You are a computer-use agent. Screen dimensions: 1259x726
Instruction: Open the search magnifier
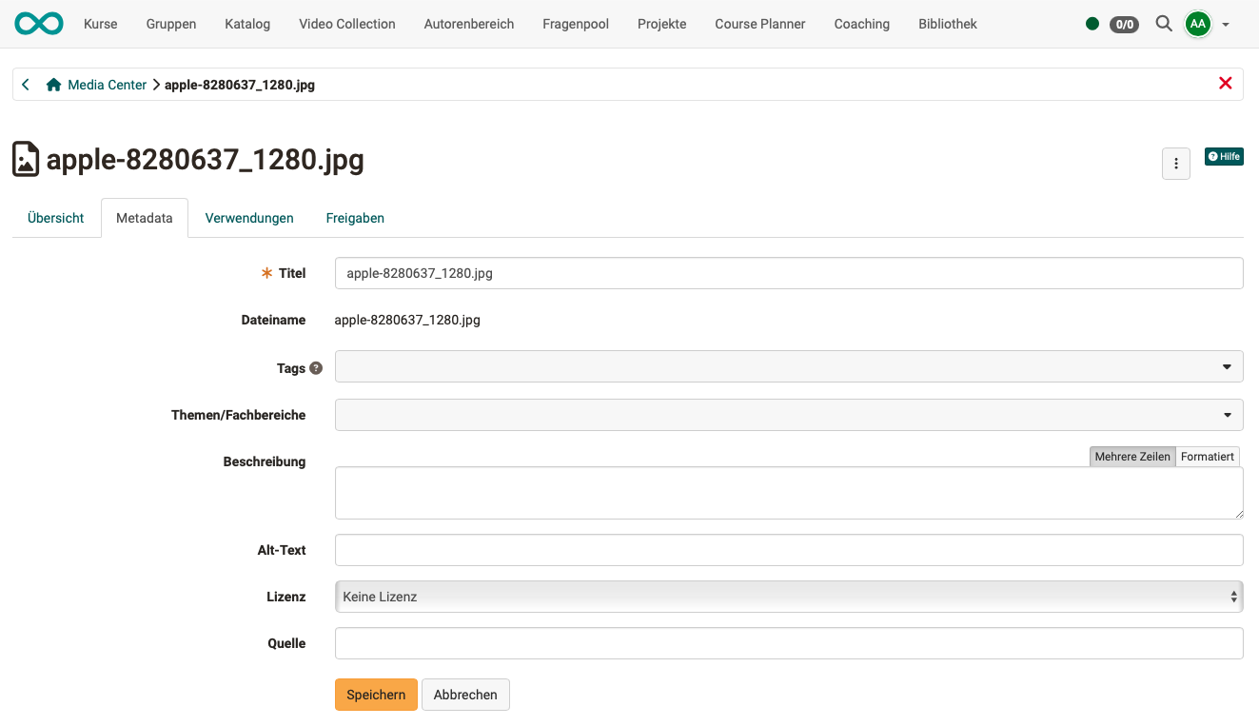pos(1163,24)
